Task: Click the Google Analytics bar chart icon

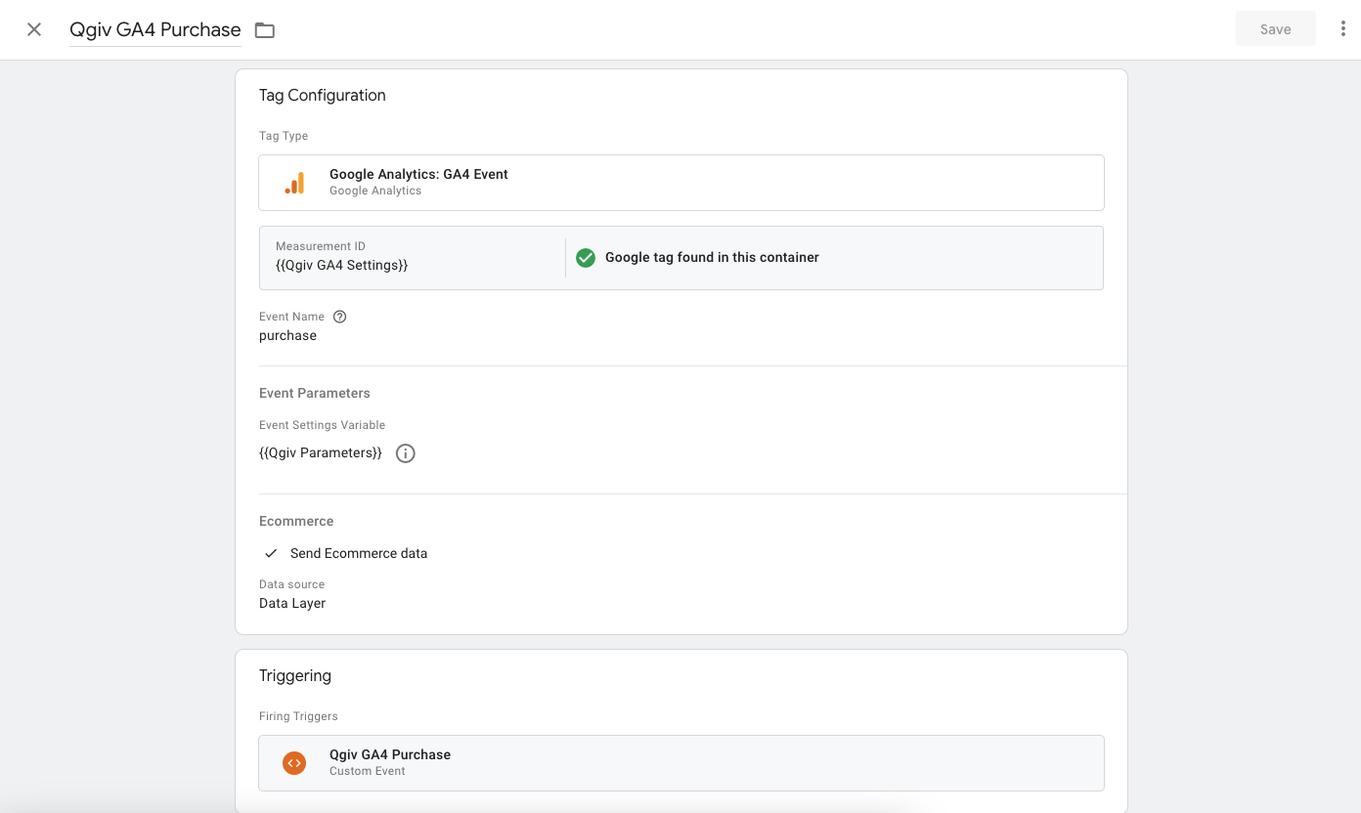Action: (x=294, y=183)
